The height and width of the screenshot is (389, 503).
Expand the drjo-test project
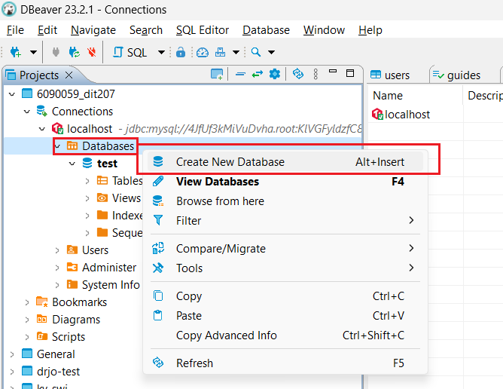tap(12, 372)
